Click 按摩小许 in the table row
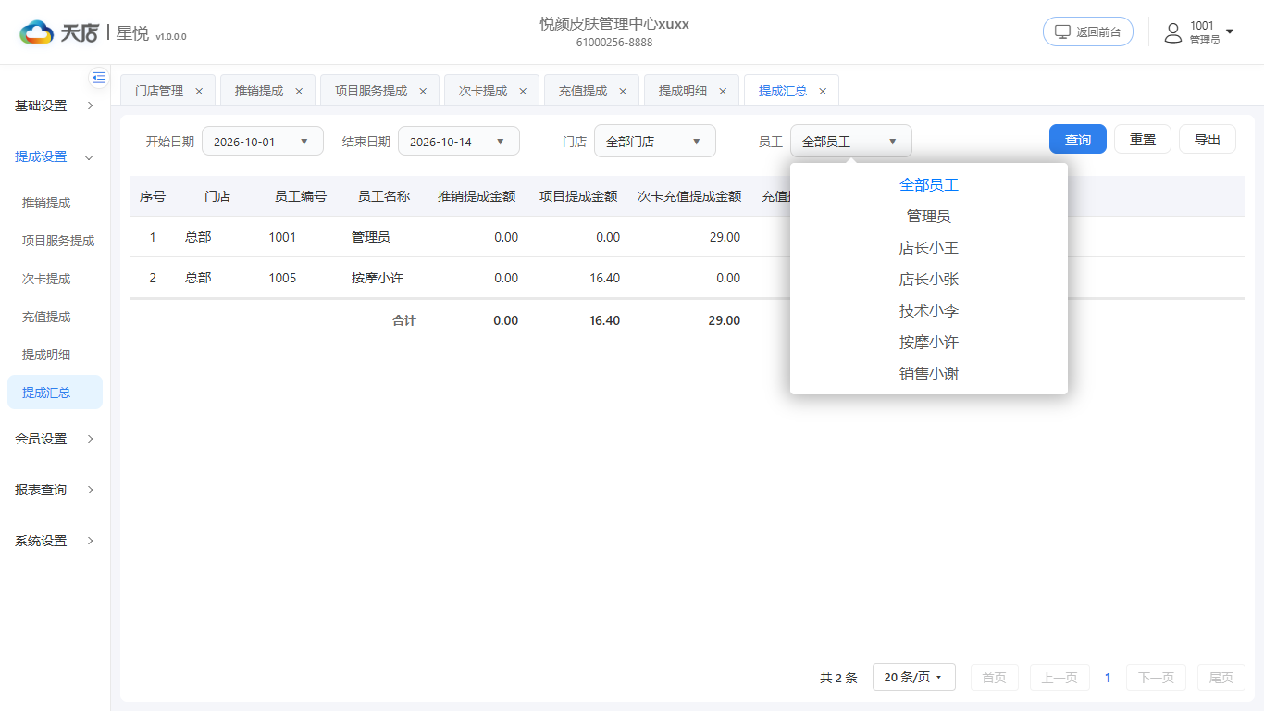 [x=378, y=278]
